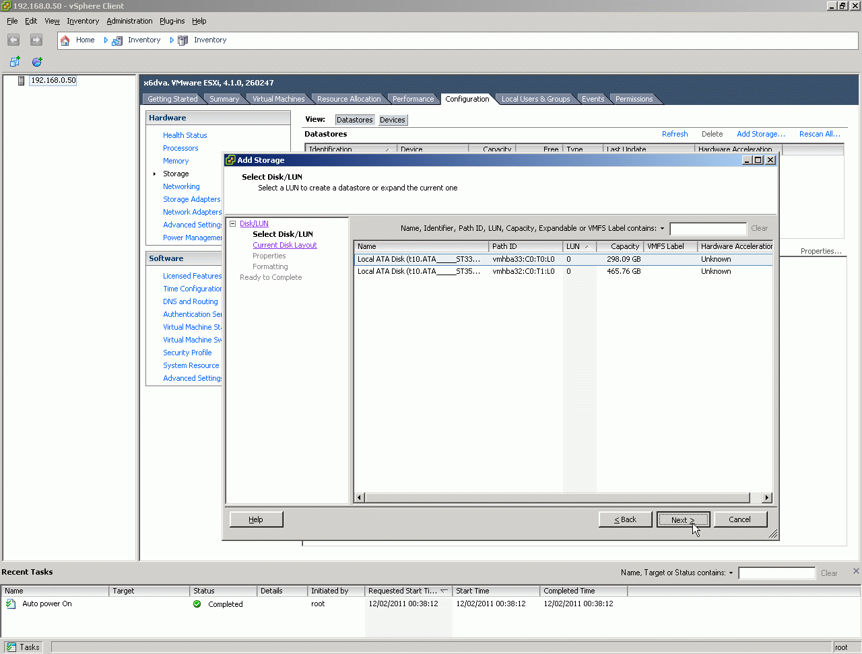Open the Security Profile link
This screenshot has width=862, height=654.
[187, 353]
